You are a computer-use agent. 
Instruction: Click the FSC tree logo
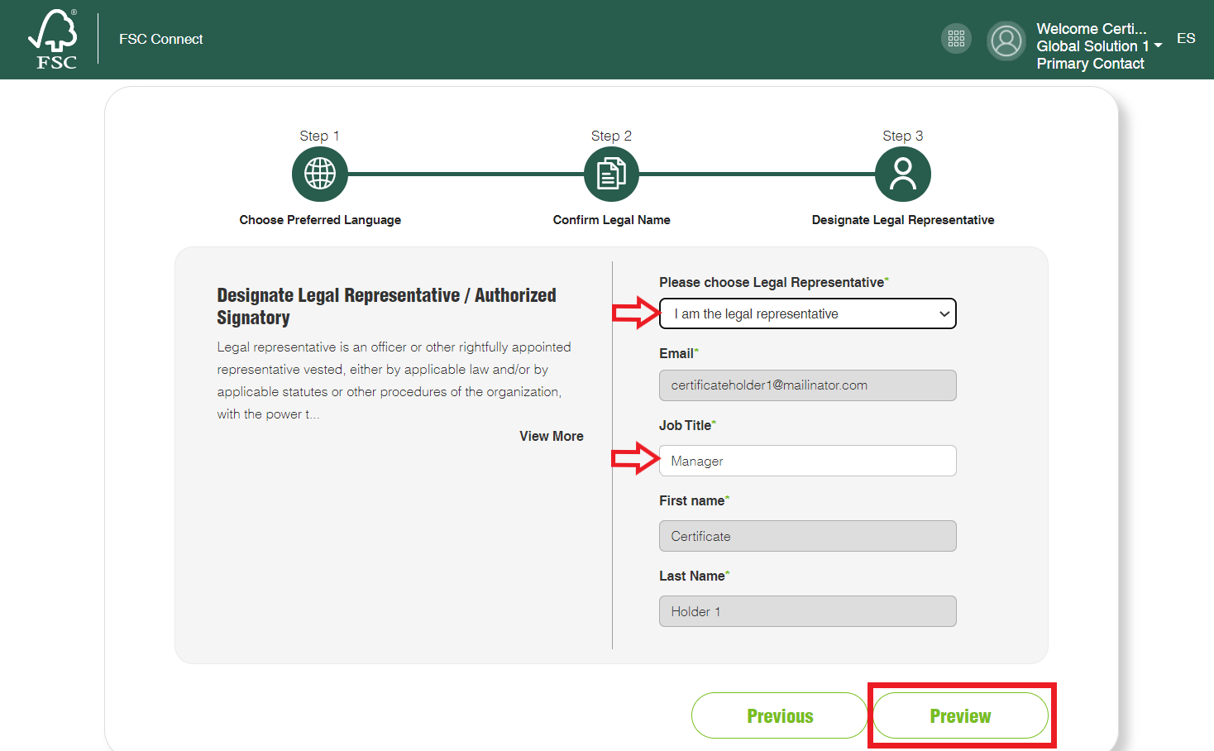pos(53,39)
